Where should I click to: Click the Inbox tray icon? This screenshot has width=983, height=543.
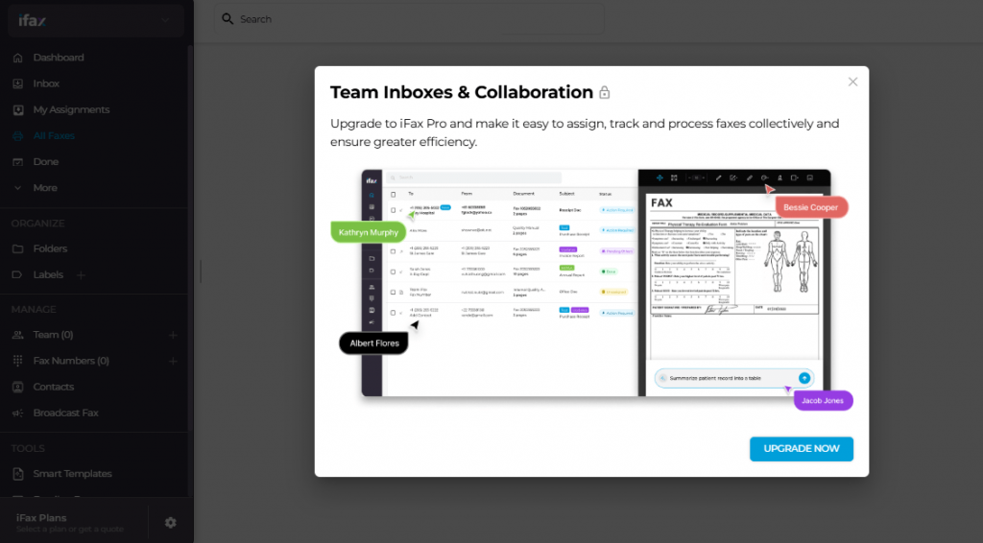point(17,83)
